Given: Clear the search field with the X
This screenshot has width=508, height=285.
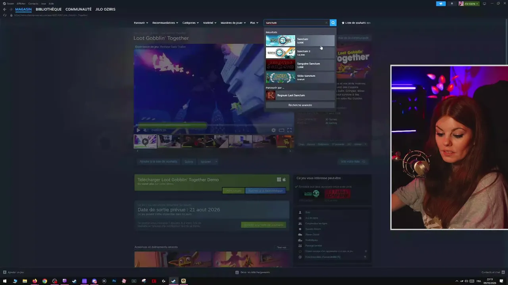Looking at the screenshot, I should [x=326, y=23].
